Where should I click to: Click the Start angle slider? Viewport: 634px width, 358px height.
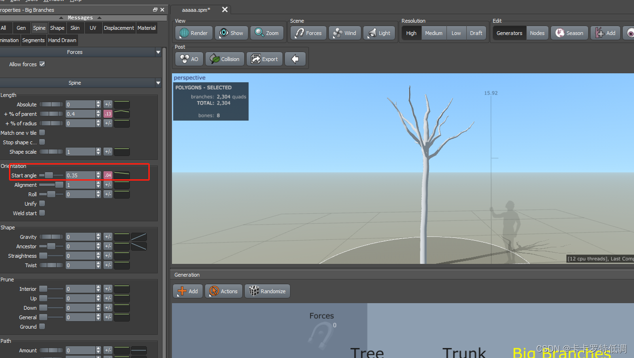(51, 175)
